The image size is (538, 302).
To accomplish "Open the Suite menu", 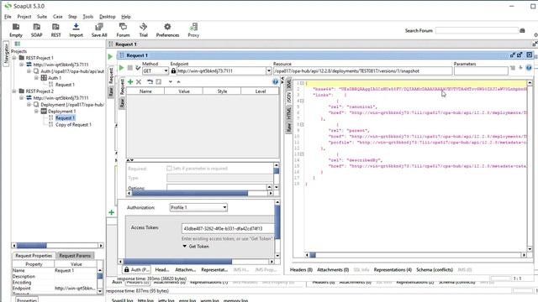I will point(42,17).
